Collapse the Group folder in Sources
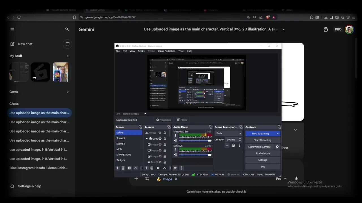362x203 pixels. pos(147,139)
